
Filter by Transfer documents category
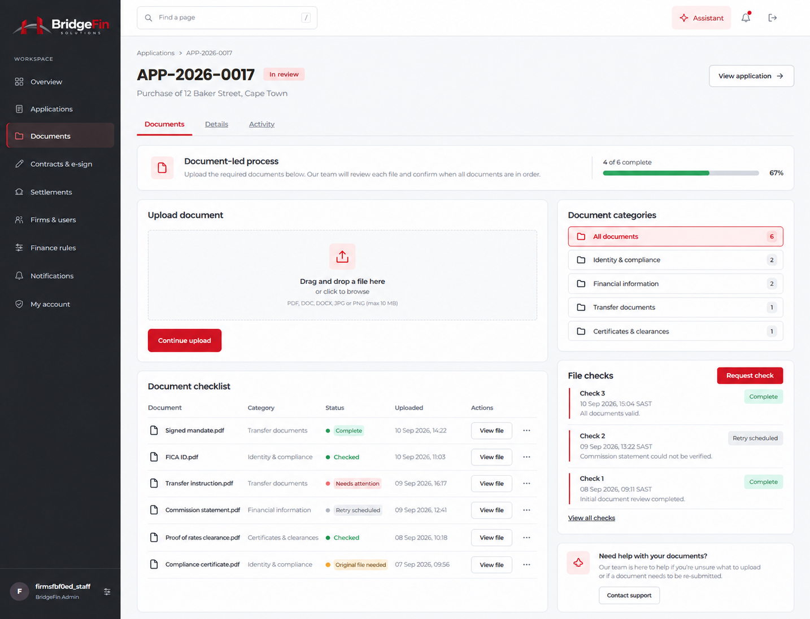click(676, 308)
